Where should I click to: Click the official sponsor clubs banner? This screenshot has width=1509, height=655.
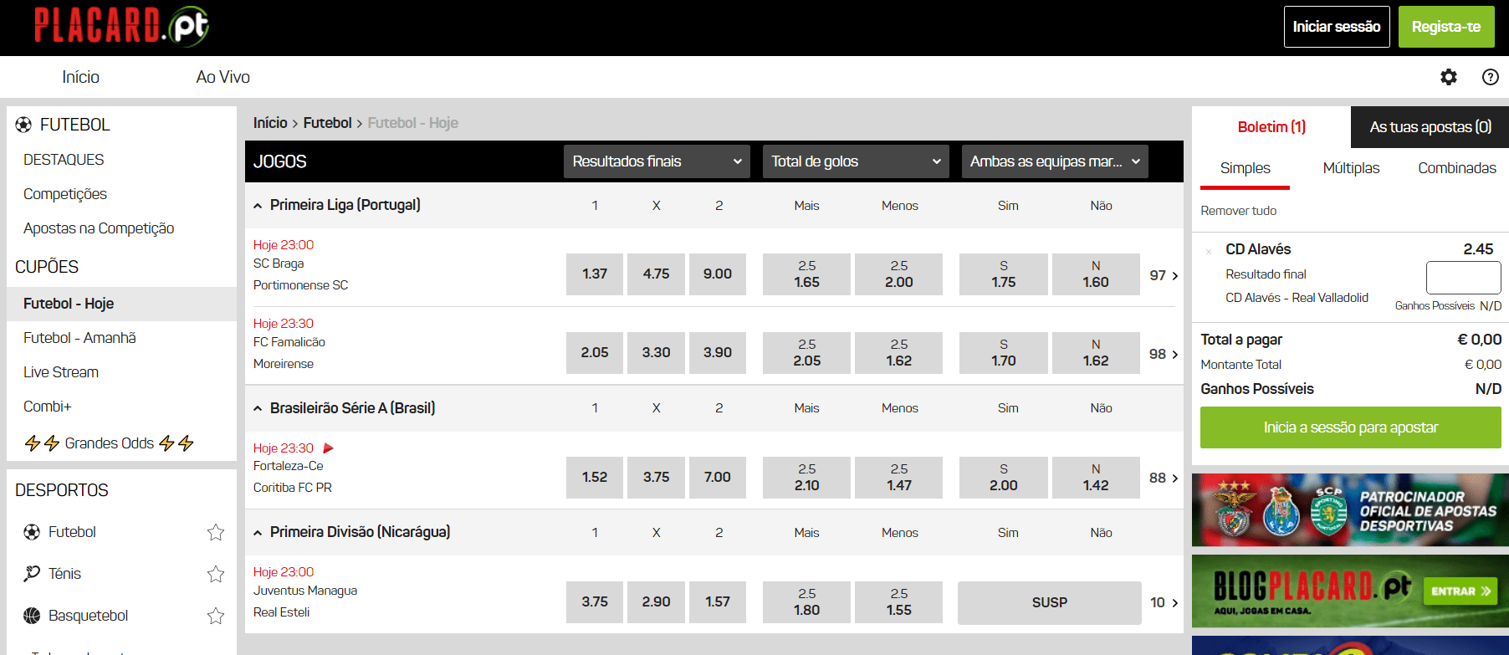pos(1350,510)
